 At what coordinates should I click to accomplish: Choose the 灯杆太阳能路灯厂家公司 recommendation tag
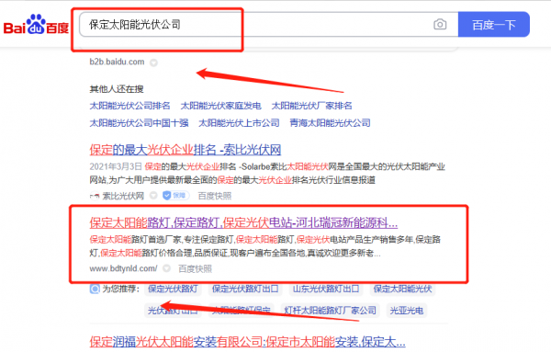pos(330,310)
